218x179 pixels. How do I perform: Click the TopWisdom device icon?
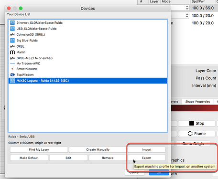coord(12,74)
